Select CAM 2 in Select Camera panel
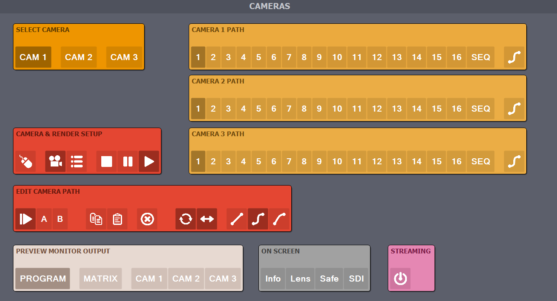The height and width of the screenshot is (301, 557). [79, 58]
